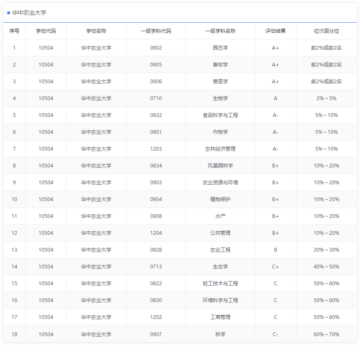Click subject code 1203
This screenshot has width=360, height=345.
(156, 149)
